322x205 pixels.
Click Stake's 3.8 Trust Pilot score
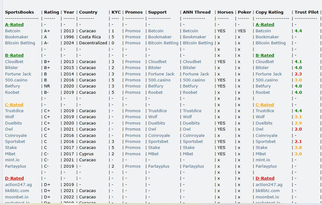point(298,148)
